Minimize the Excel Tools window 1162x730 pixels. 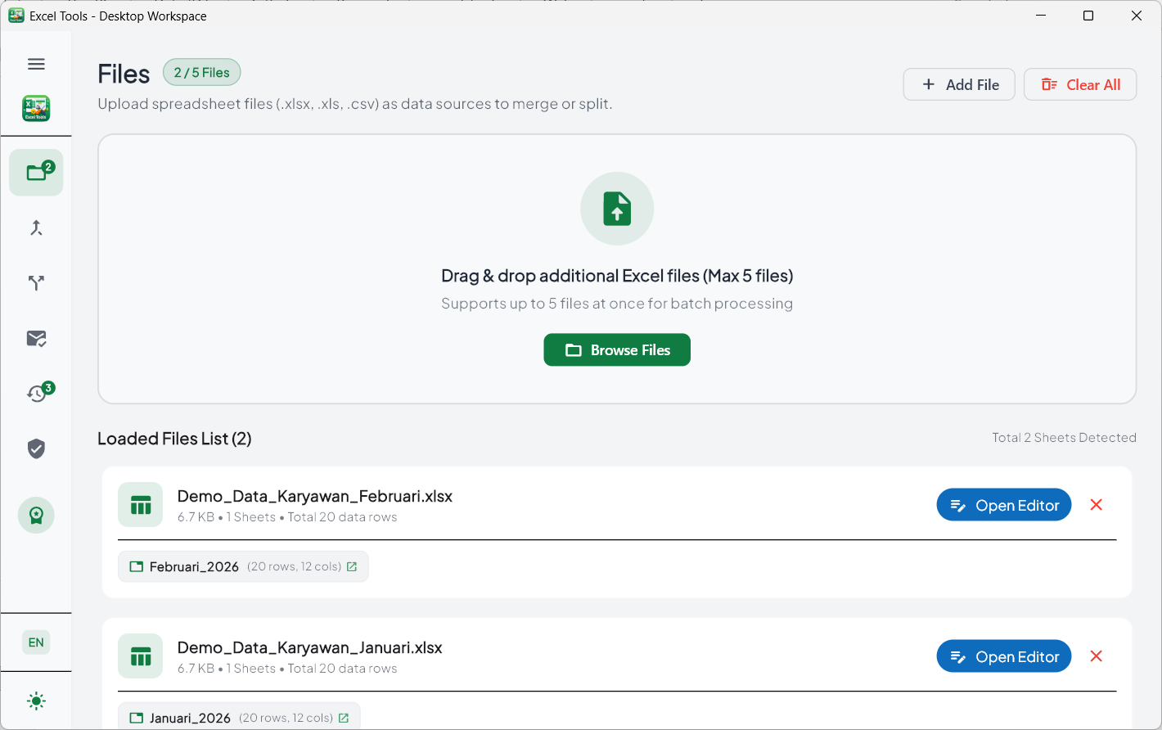tap(1041, 16)
